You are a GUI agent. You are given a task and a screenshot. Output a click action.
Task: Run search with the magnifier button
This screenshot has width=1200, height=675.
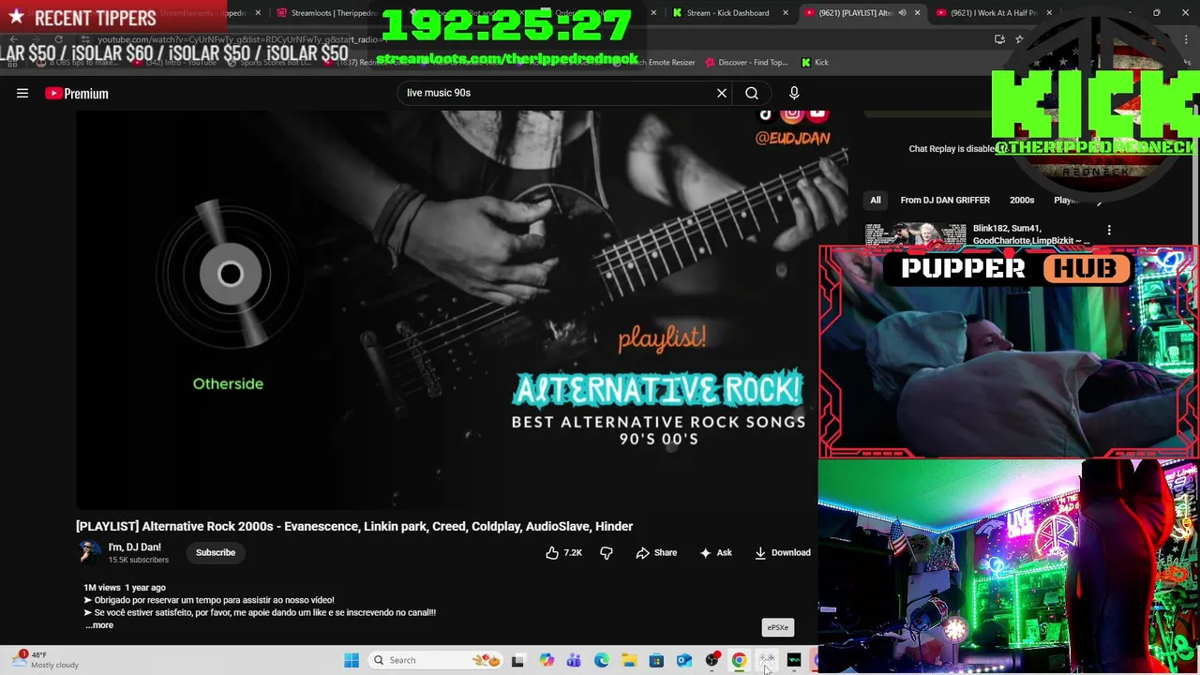[x=752, y=93]
